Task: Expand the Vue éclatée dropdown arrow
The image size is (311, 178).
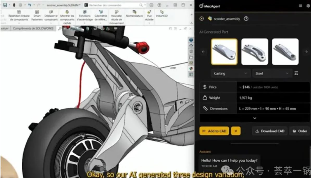Action: (x=149, y=23)
